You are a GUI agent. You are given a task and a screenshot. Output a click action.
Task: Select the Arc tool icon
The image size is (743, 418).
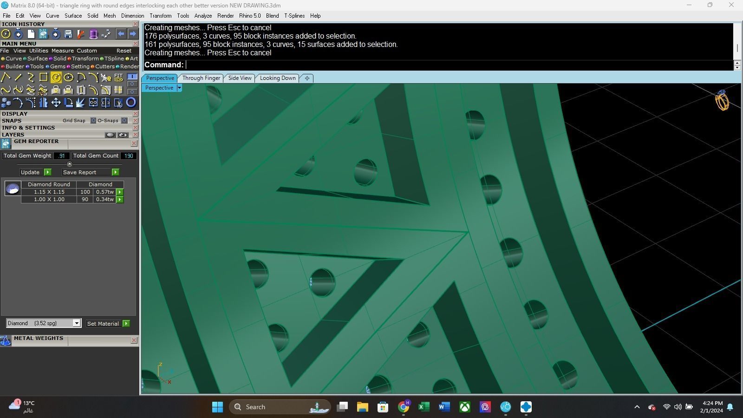(81, 77)
